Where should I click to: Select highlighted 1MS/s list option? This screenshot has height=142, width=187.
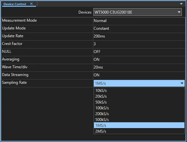[x=139, y=125]
